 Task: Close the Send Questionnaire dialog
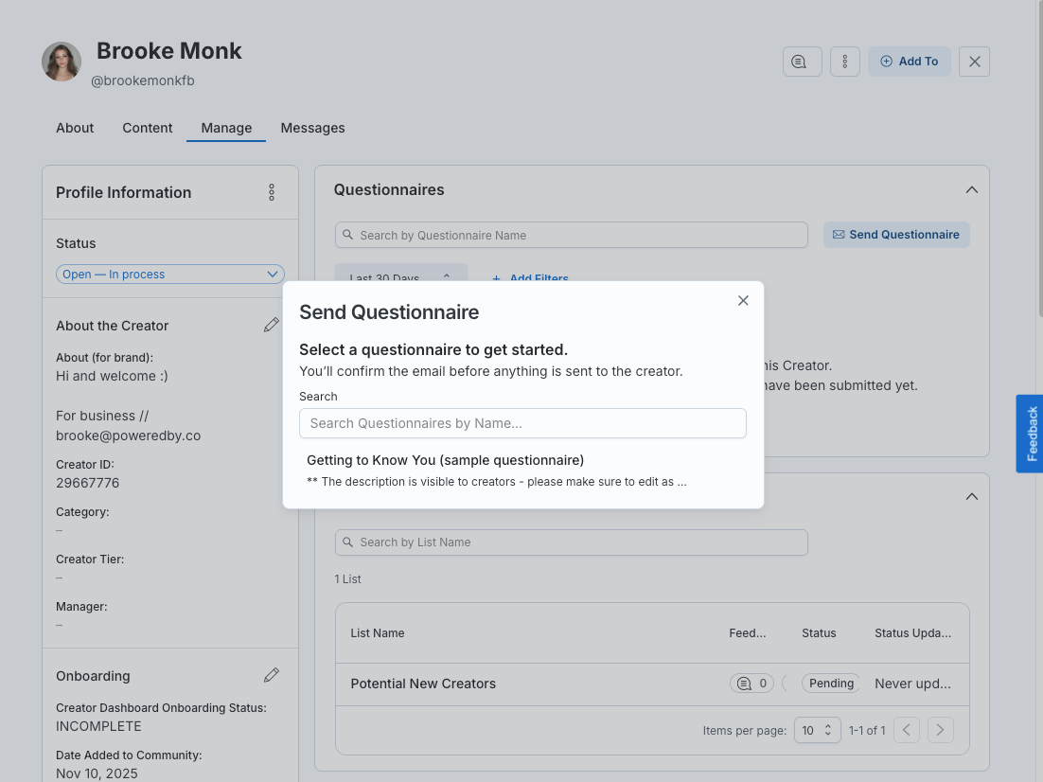pos(743,300)
